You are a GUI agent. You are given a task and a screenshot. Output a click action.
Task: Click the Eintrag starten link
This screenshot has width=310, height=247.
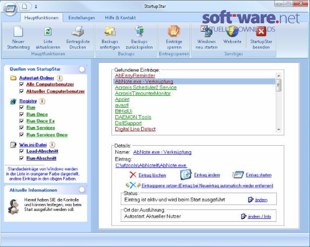point(258,175)
